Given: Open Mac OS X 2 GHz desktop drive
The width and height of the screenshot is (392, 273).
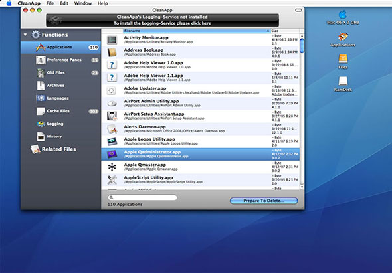Looking at the screenshot, I should pos(343,15).
